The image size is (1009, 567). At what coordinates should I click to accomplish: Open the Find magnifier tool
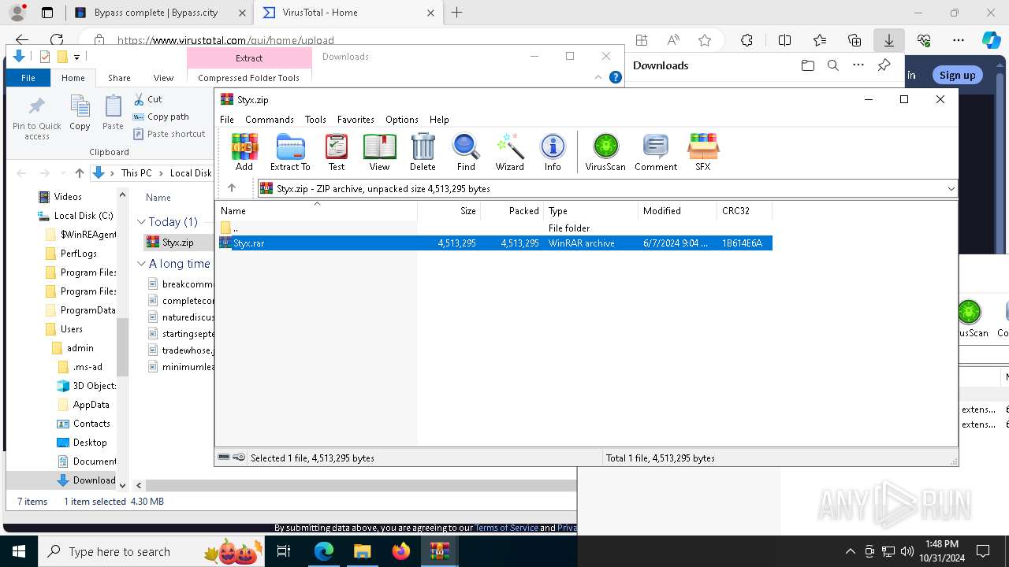[466, 152]
